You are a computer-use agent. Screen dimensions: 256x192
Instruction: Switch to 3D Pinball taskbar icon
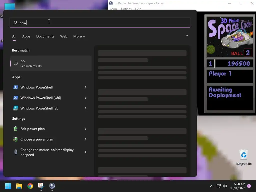(x=52, y=186)
